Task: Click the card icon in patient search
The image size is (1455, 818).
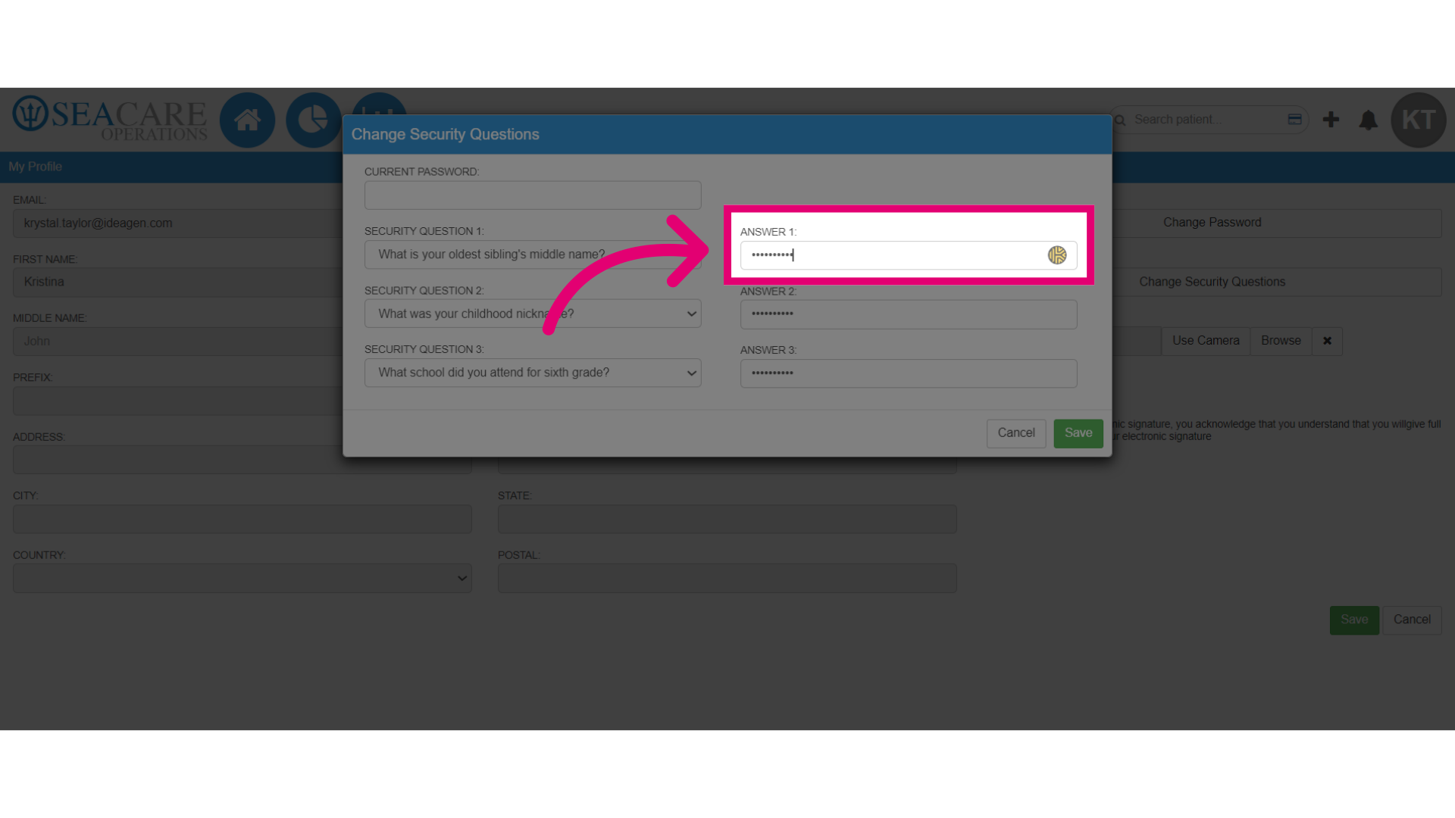Action: 1294,120
